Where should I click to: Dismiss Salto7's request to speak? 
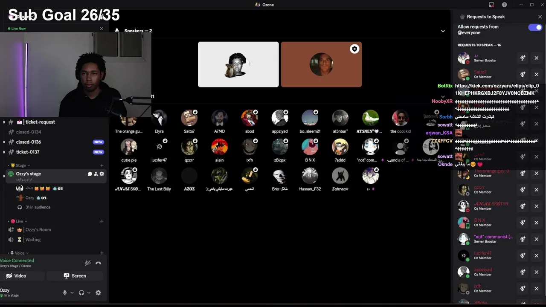pyautogui.click(x=537, y=74)
